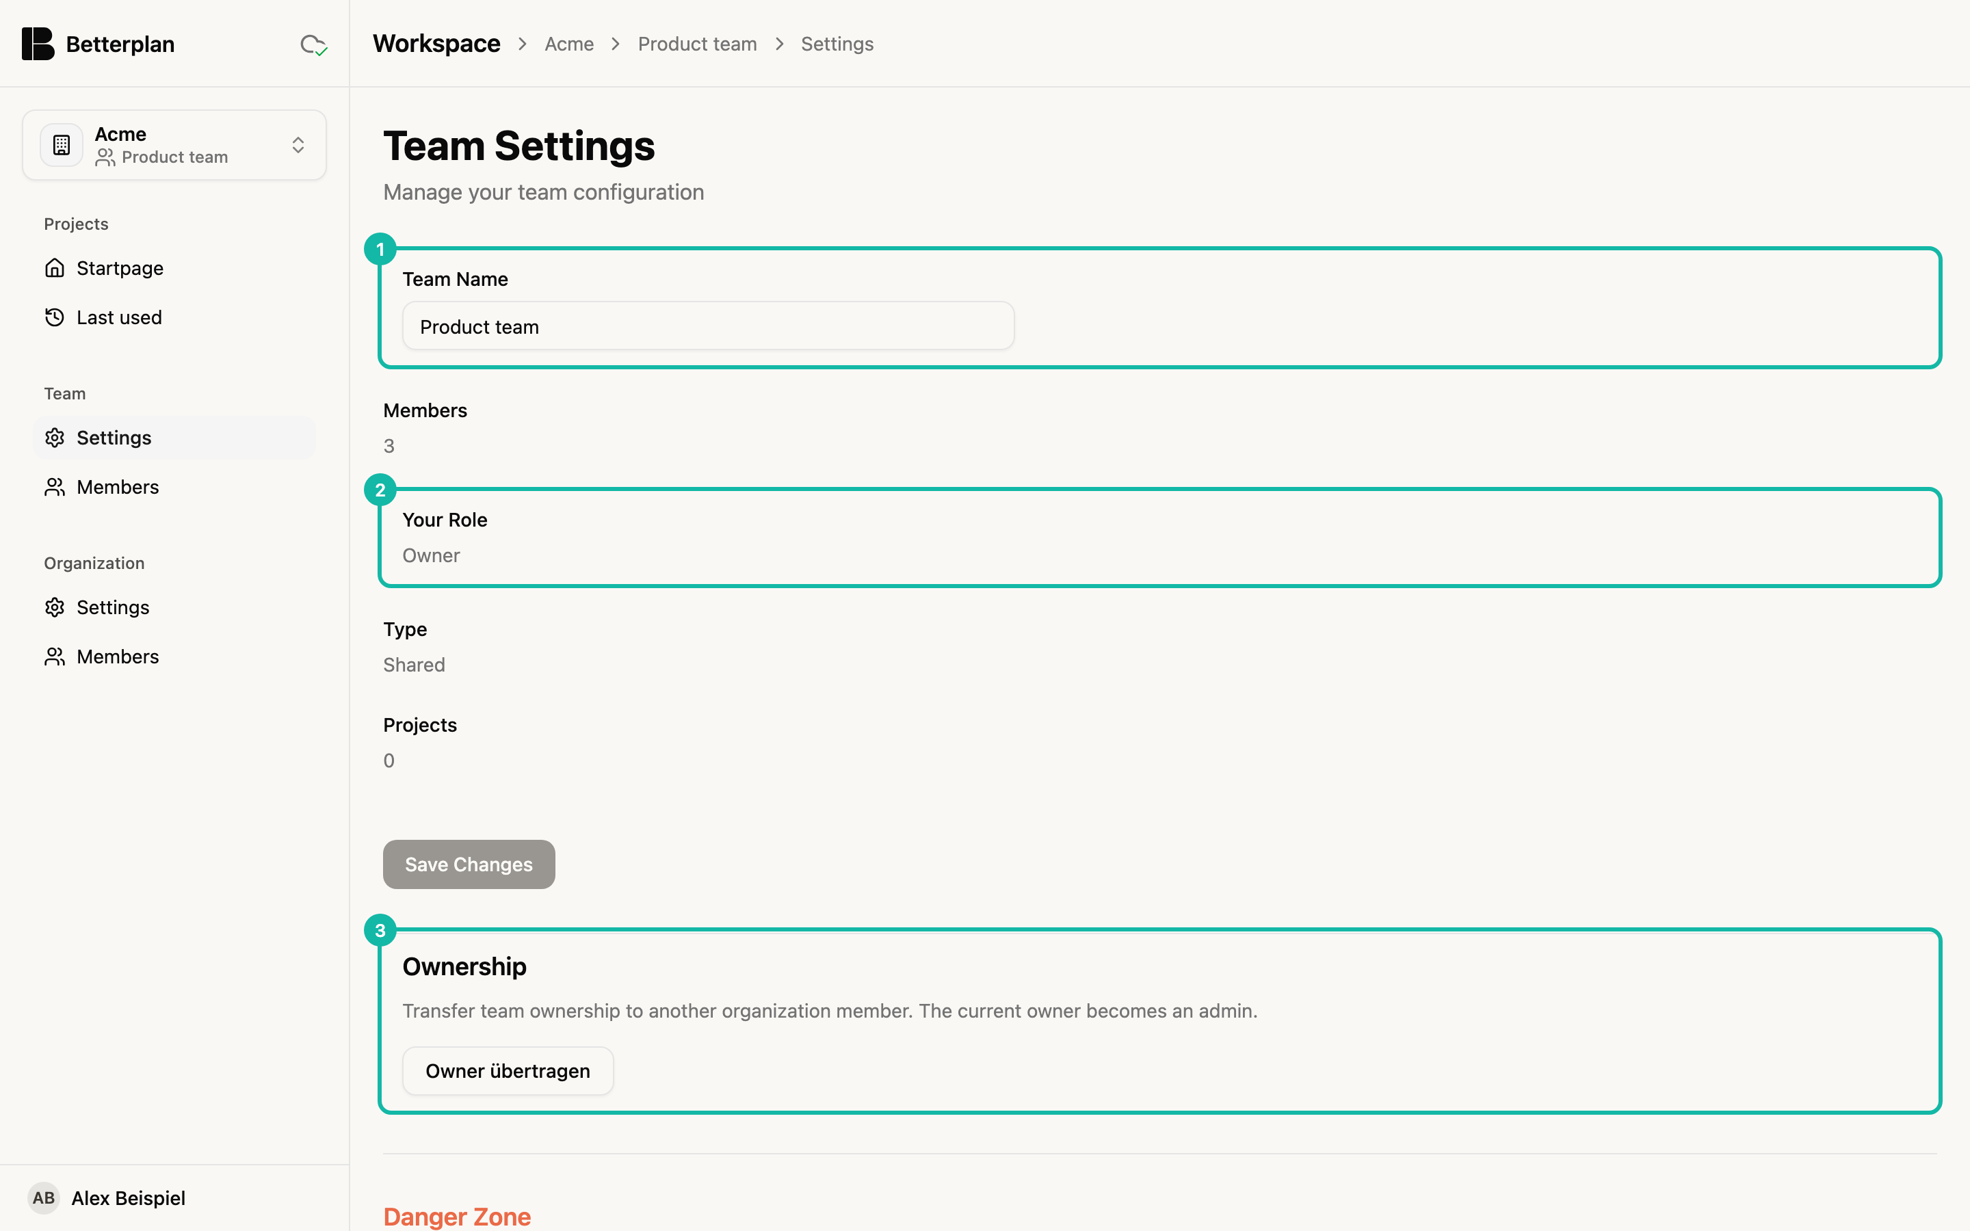
Task: Click the Betterplan brand name
Action: (120, 44)
